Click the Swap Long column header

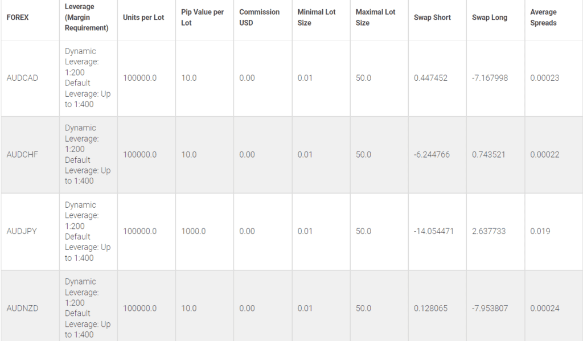coord(490,18)
